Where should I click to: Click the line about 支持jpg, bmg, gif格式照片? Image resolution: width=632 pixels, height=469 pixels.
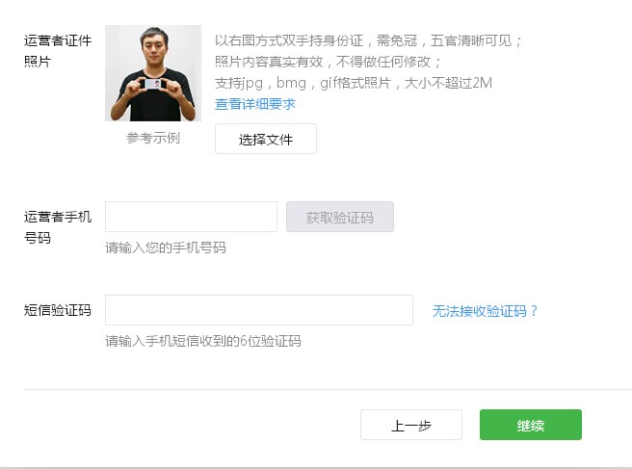click(x=353, y=83)
